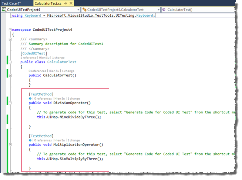Click the method icon beside CalculatorTest()

click(x=164, y=10)
